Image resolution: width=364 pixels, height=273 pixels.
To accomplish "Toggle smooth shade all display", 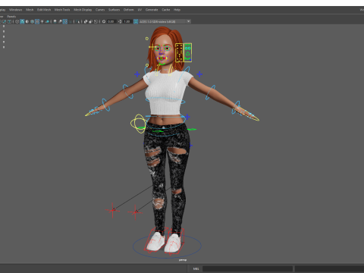I will click(x=22, y=21).
